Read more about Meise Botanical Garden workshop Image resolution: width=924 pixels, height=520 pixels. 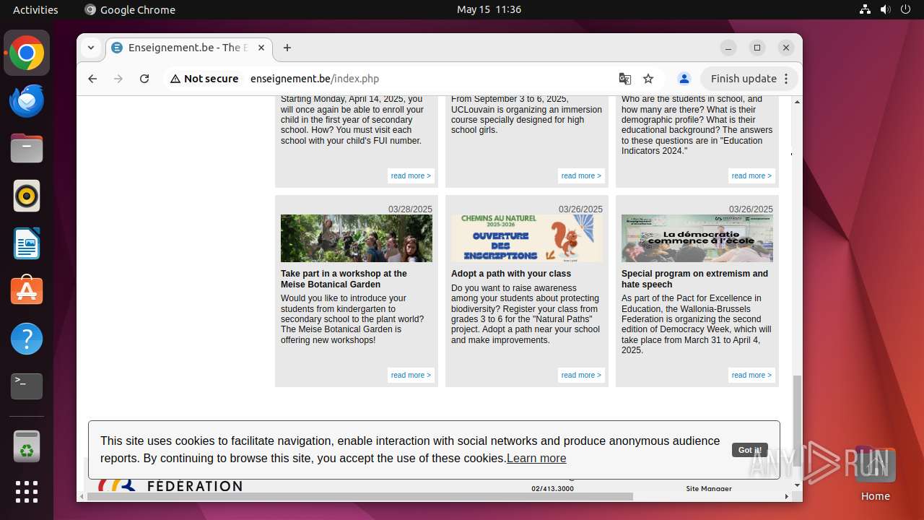coord(411,375)
